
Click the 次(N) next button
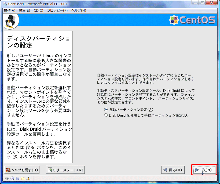point(204,170)
